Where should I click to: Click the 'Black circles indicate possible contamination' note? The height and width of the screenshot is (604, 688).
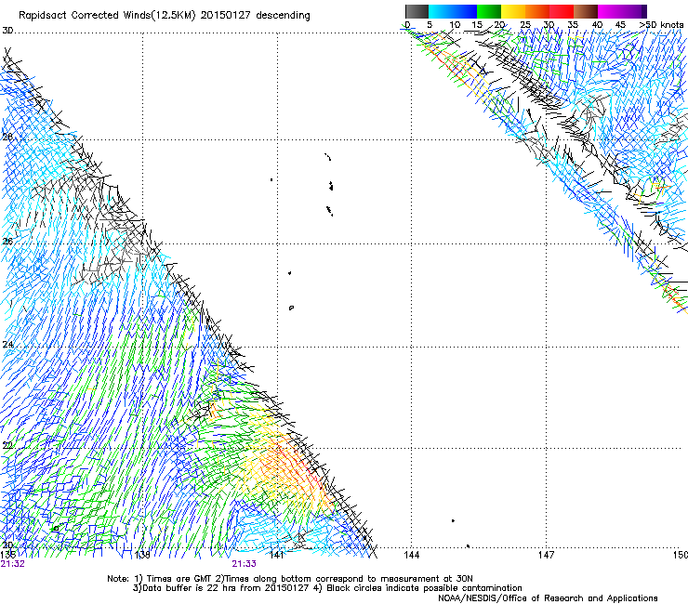(424, 588)
